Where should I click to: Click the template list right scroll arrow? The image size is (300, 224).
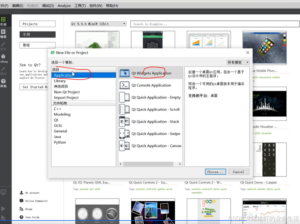pos(180,164)
